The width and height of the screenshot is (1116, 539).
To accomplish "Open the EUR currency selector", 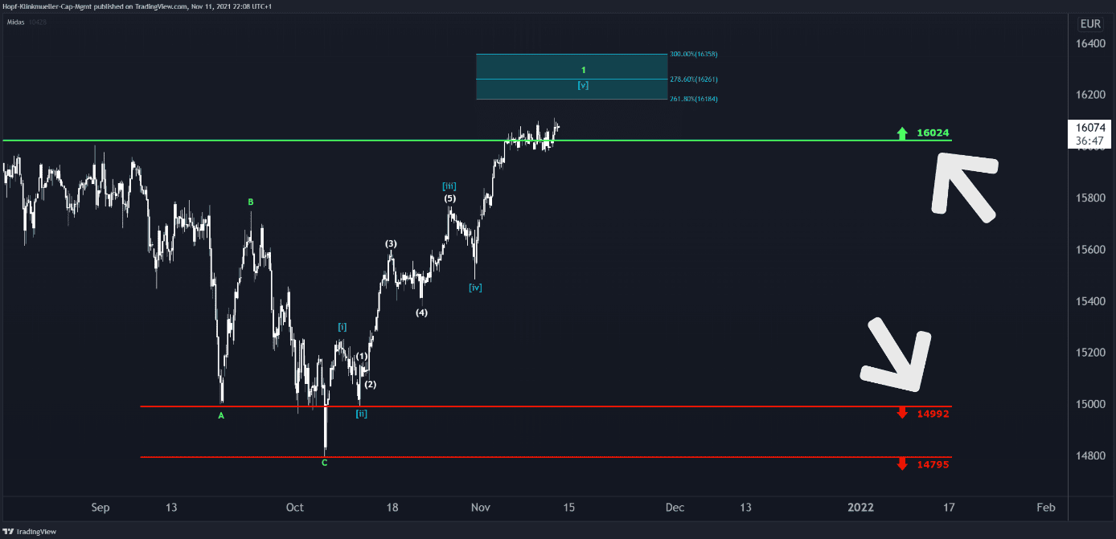I will tap(1093, 24).
